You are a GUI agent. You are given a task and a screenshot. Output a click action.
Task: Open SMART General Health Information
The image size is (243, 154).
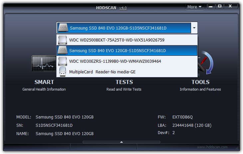tap(44, 85)
